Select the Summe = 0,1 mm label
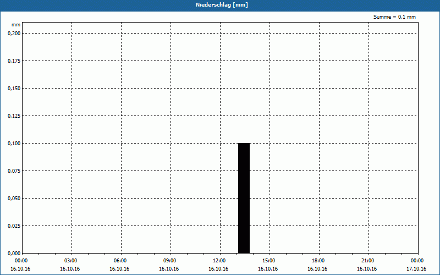Image resolution: width=440 pixels, height=275 pixels. (x=394, y=17)
